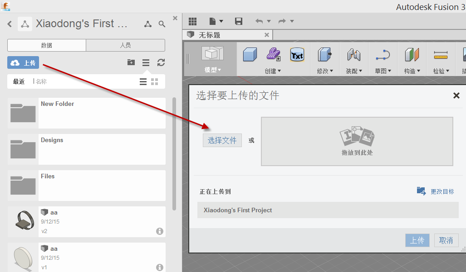The image size is (466, 272).
Task: Click the Fusion 360 app icon in title bar
Action: 5,6
